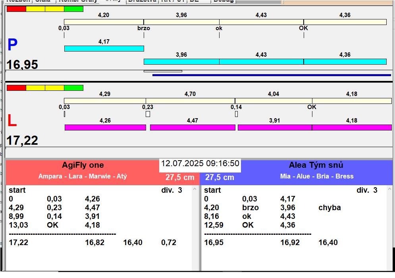Click the chyba entry in the right results
The width and height of the screenshot is (395, 278).
pyautogui.click(x=329, y=208)
